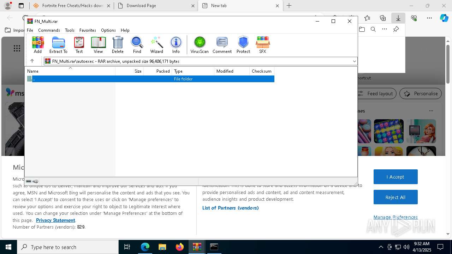
Task: Open the MSN apps grid icon
Action: click(x=17, y=48)
